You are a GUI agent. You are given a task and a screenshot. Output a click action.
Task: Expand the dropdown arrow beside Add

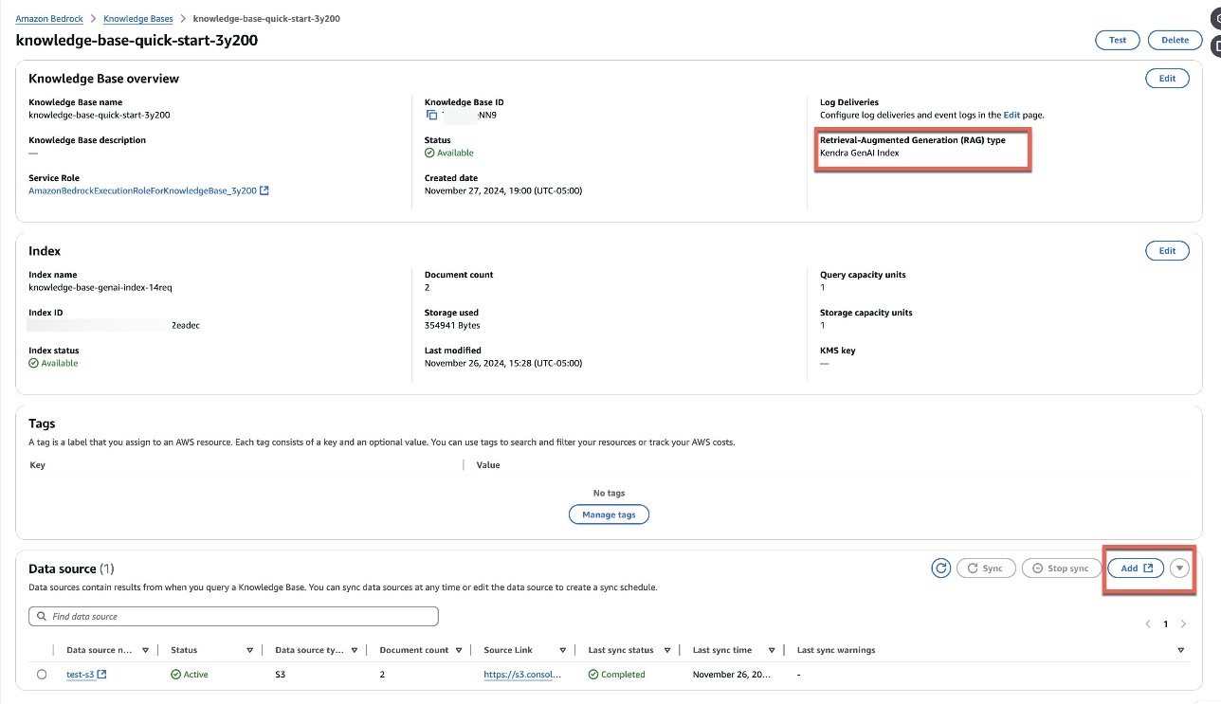point(1179,569)
